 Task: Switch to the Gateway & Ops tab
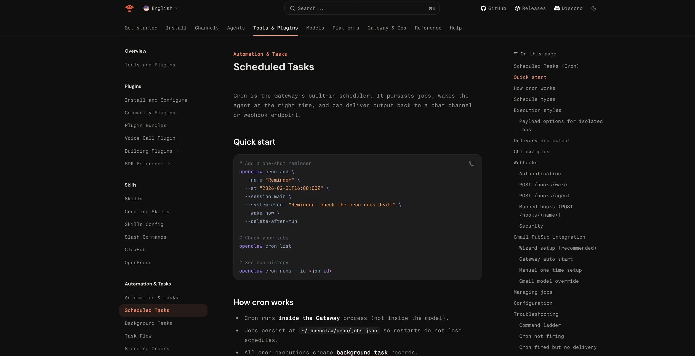pos(387,28)
